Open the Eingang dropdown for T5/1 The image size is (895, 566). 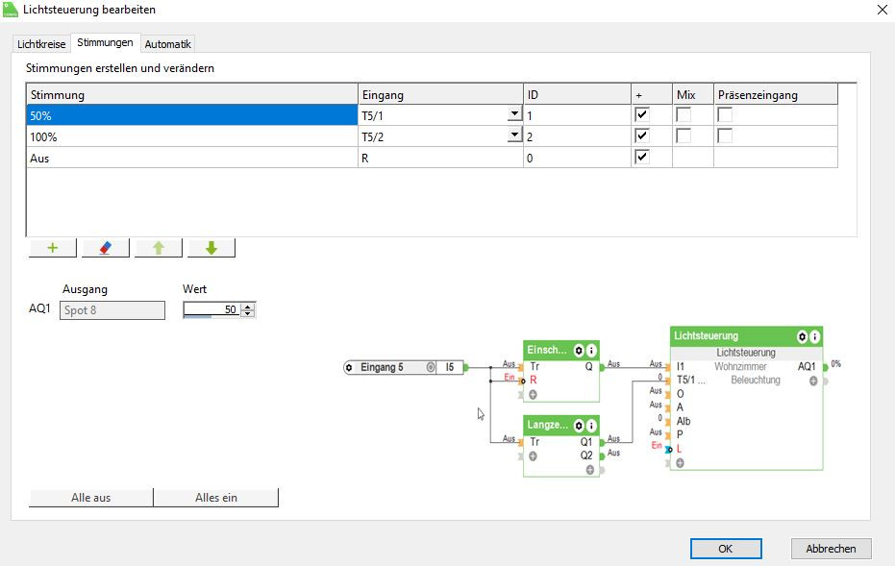point(514,113)
